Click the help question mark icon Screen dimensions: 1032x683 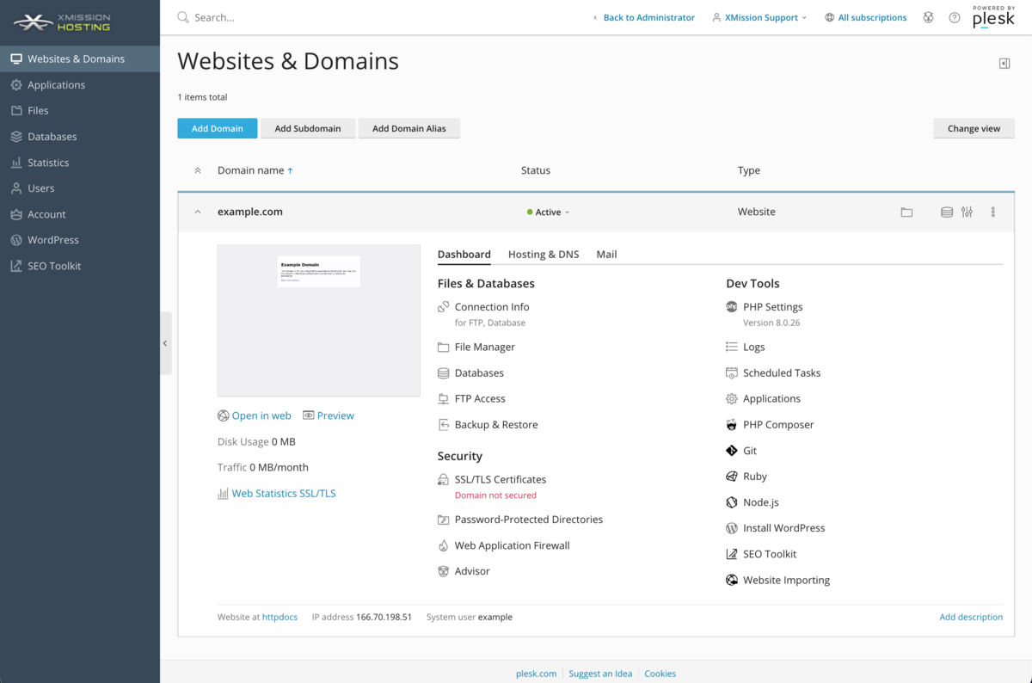coord(955,17)
